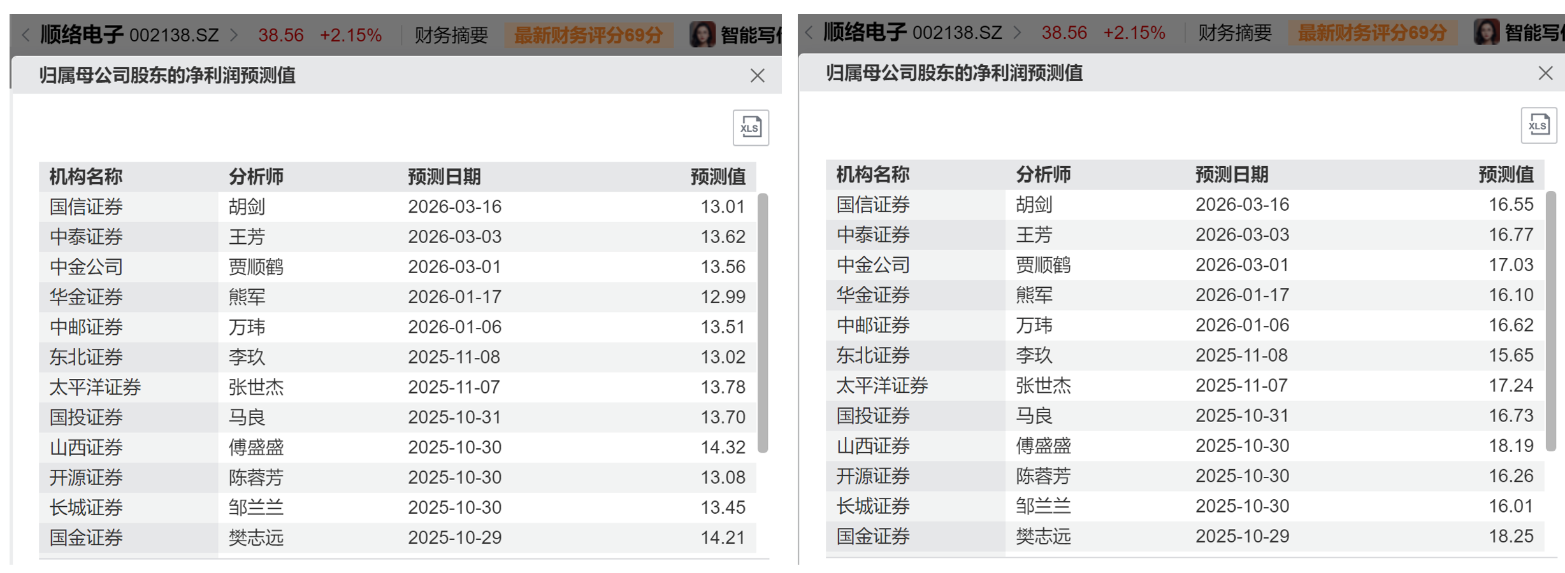1565x573 pixels.
Task: Sort right table by 预测值 column
Action: click(1506, 174)
